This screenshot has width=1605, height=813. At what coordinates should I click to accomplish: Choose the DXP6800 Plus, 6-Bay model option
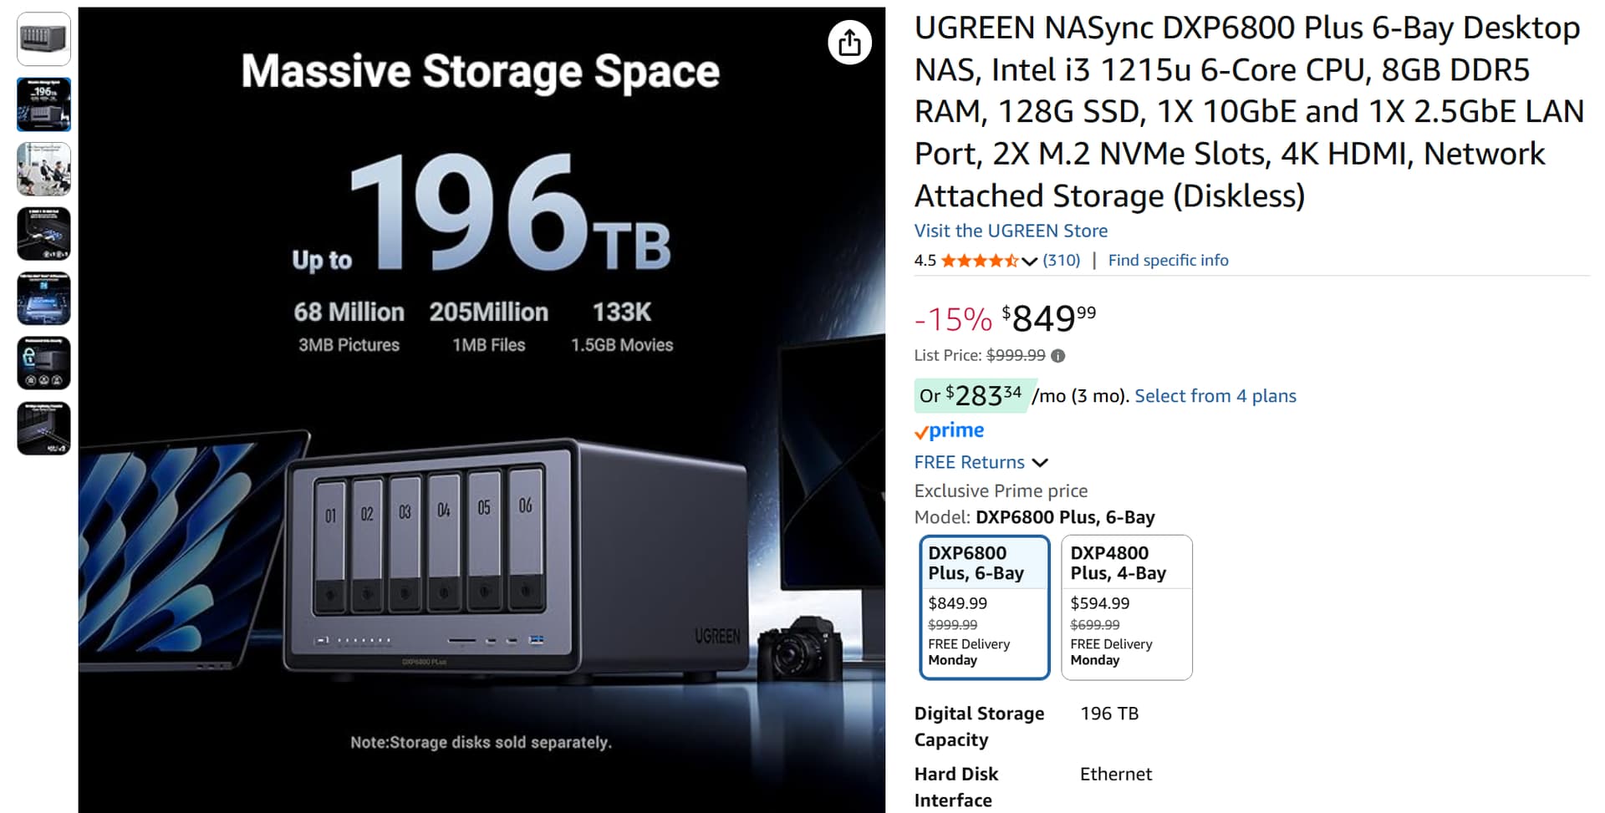pos(984,607)
